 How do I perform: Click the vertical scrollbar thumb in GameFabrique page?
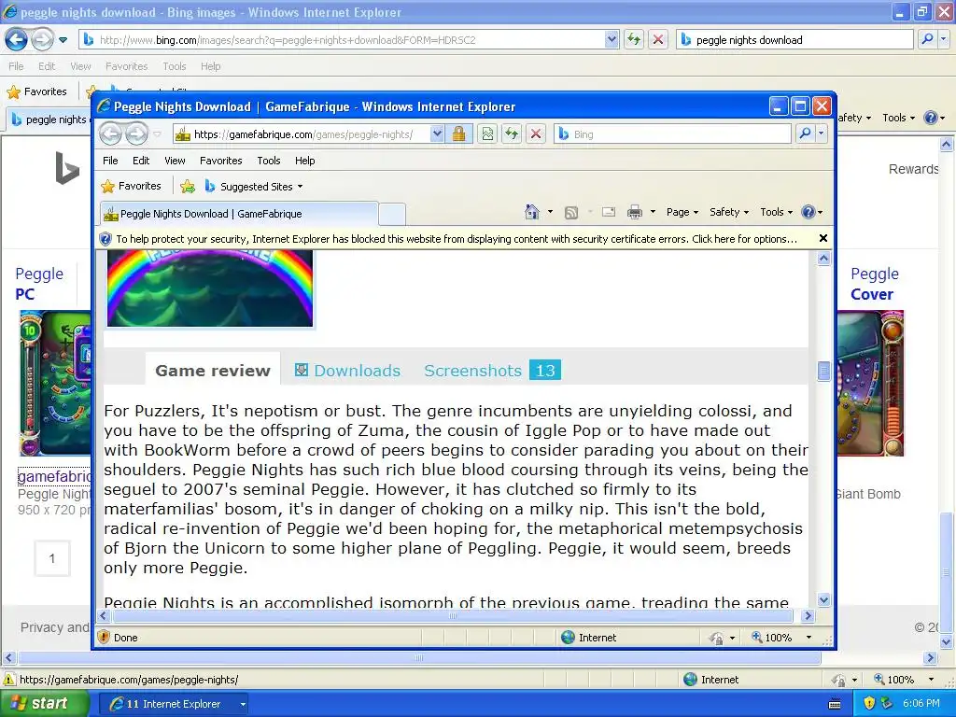point(823,371)
